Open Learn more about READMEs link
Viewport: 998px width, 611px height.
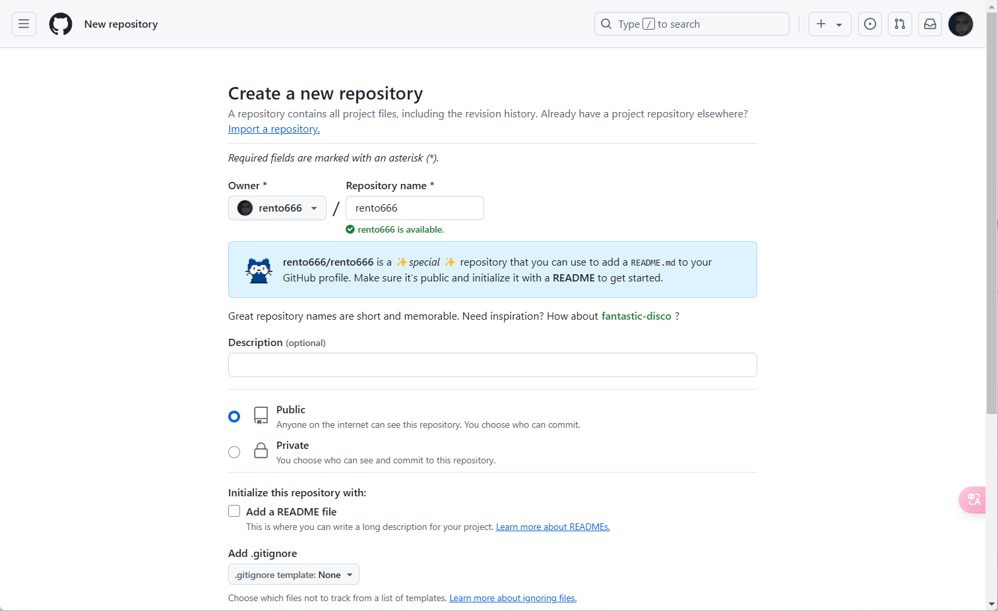(553, 527)
